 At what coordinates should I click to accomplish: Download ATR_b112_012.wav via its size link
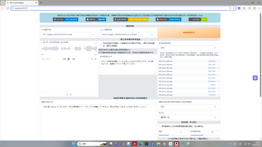click(213, 85)
